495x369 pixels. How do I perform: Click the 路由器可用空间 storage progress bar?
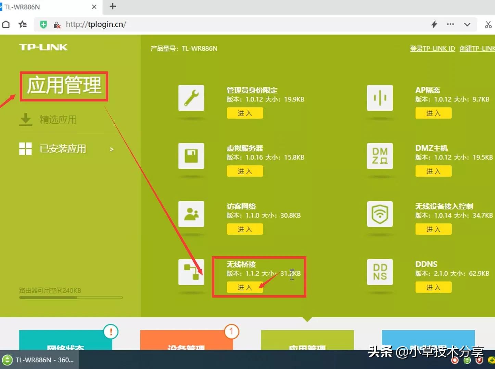pos(71,298)
